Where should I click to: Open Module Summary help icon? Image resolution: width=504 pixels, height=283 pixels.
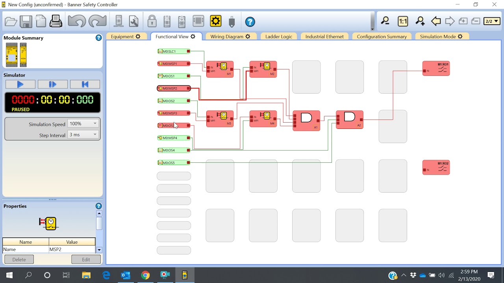coord(98,38)
